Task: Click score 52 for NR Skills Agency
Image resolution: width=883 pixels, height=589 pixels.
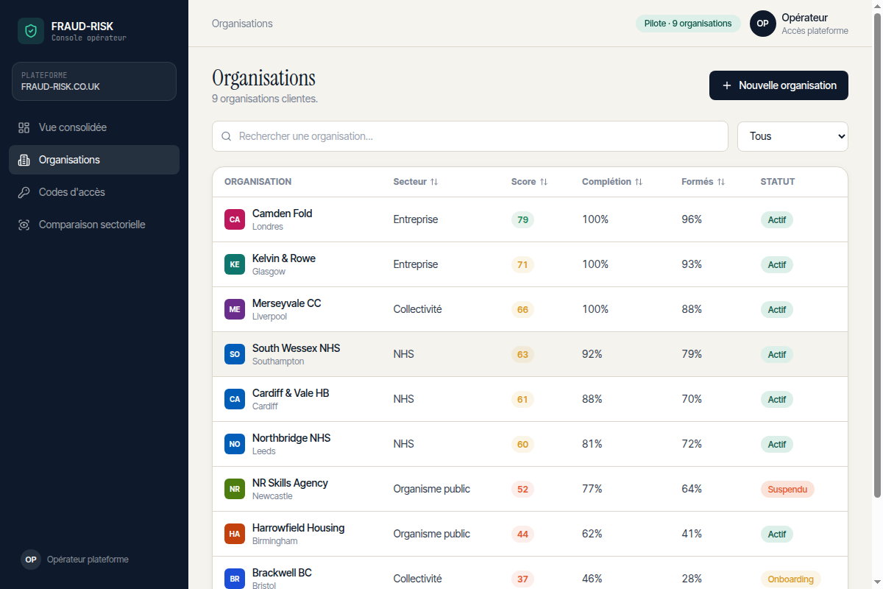Action: tap(522, 489)
